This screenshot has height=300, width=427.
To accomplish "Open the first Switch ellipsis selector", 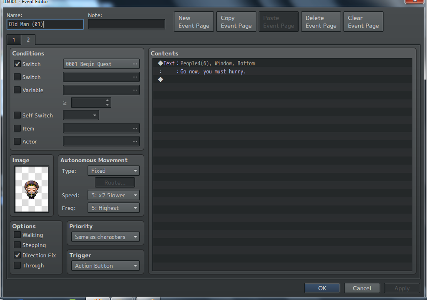I will point(134,64).
